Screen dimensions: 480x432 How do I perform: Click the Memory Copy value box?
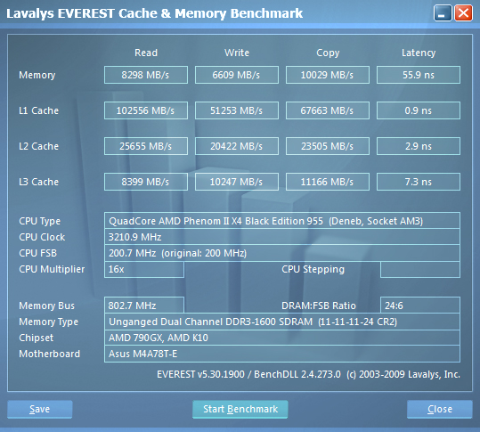pos(328,75)
